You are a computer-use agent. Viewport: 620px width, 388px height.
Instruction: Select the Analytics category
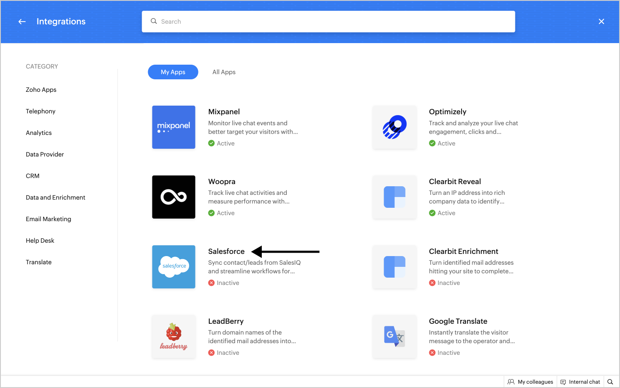(39, 133)
